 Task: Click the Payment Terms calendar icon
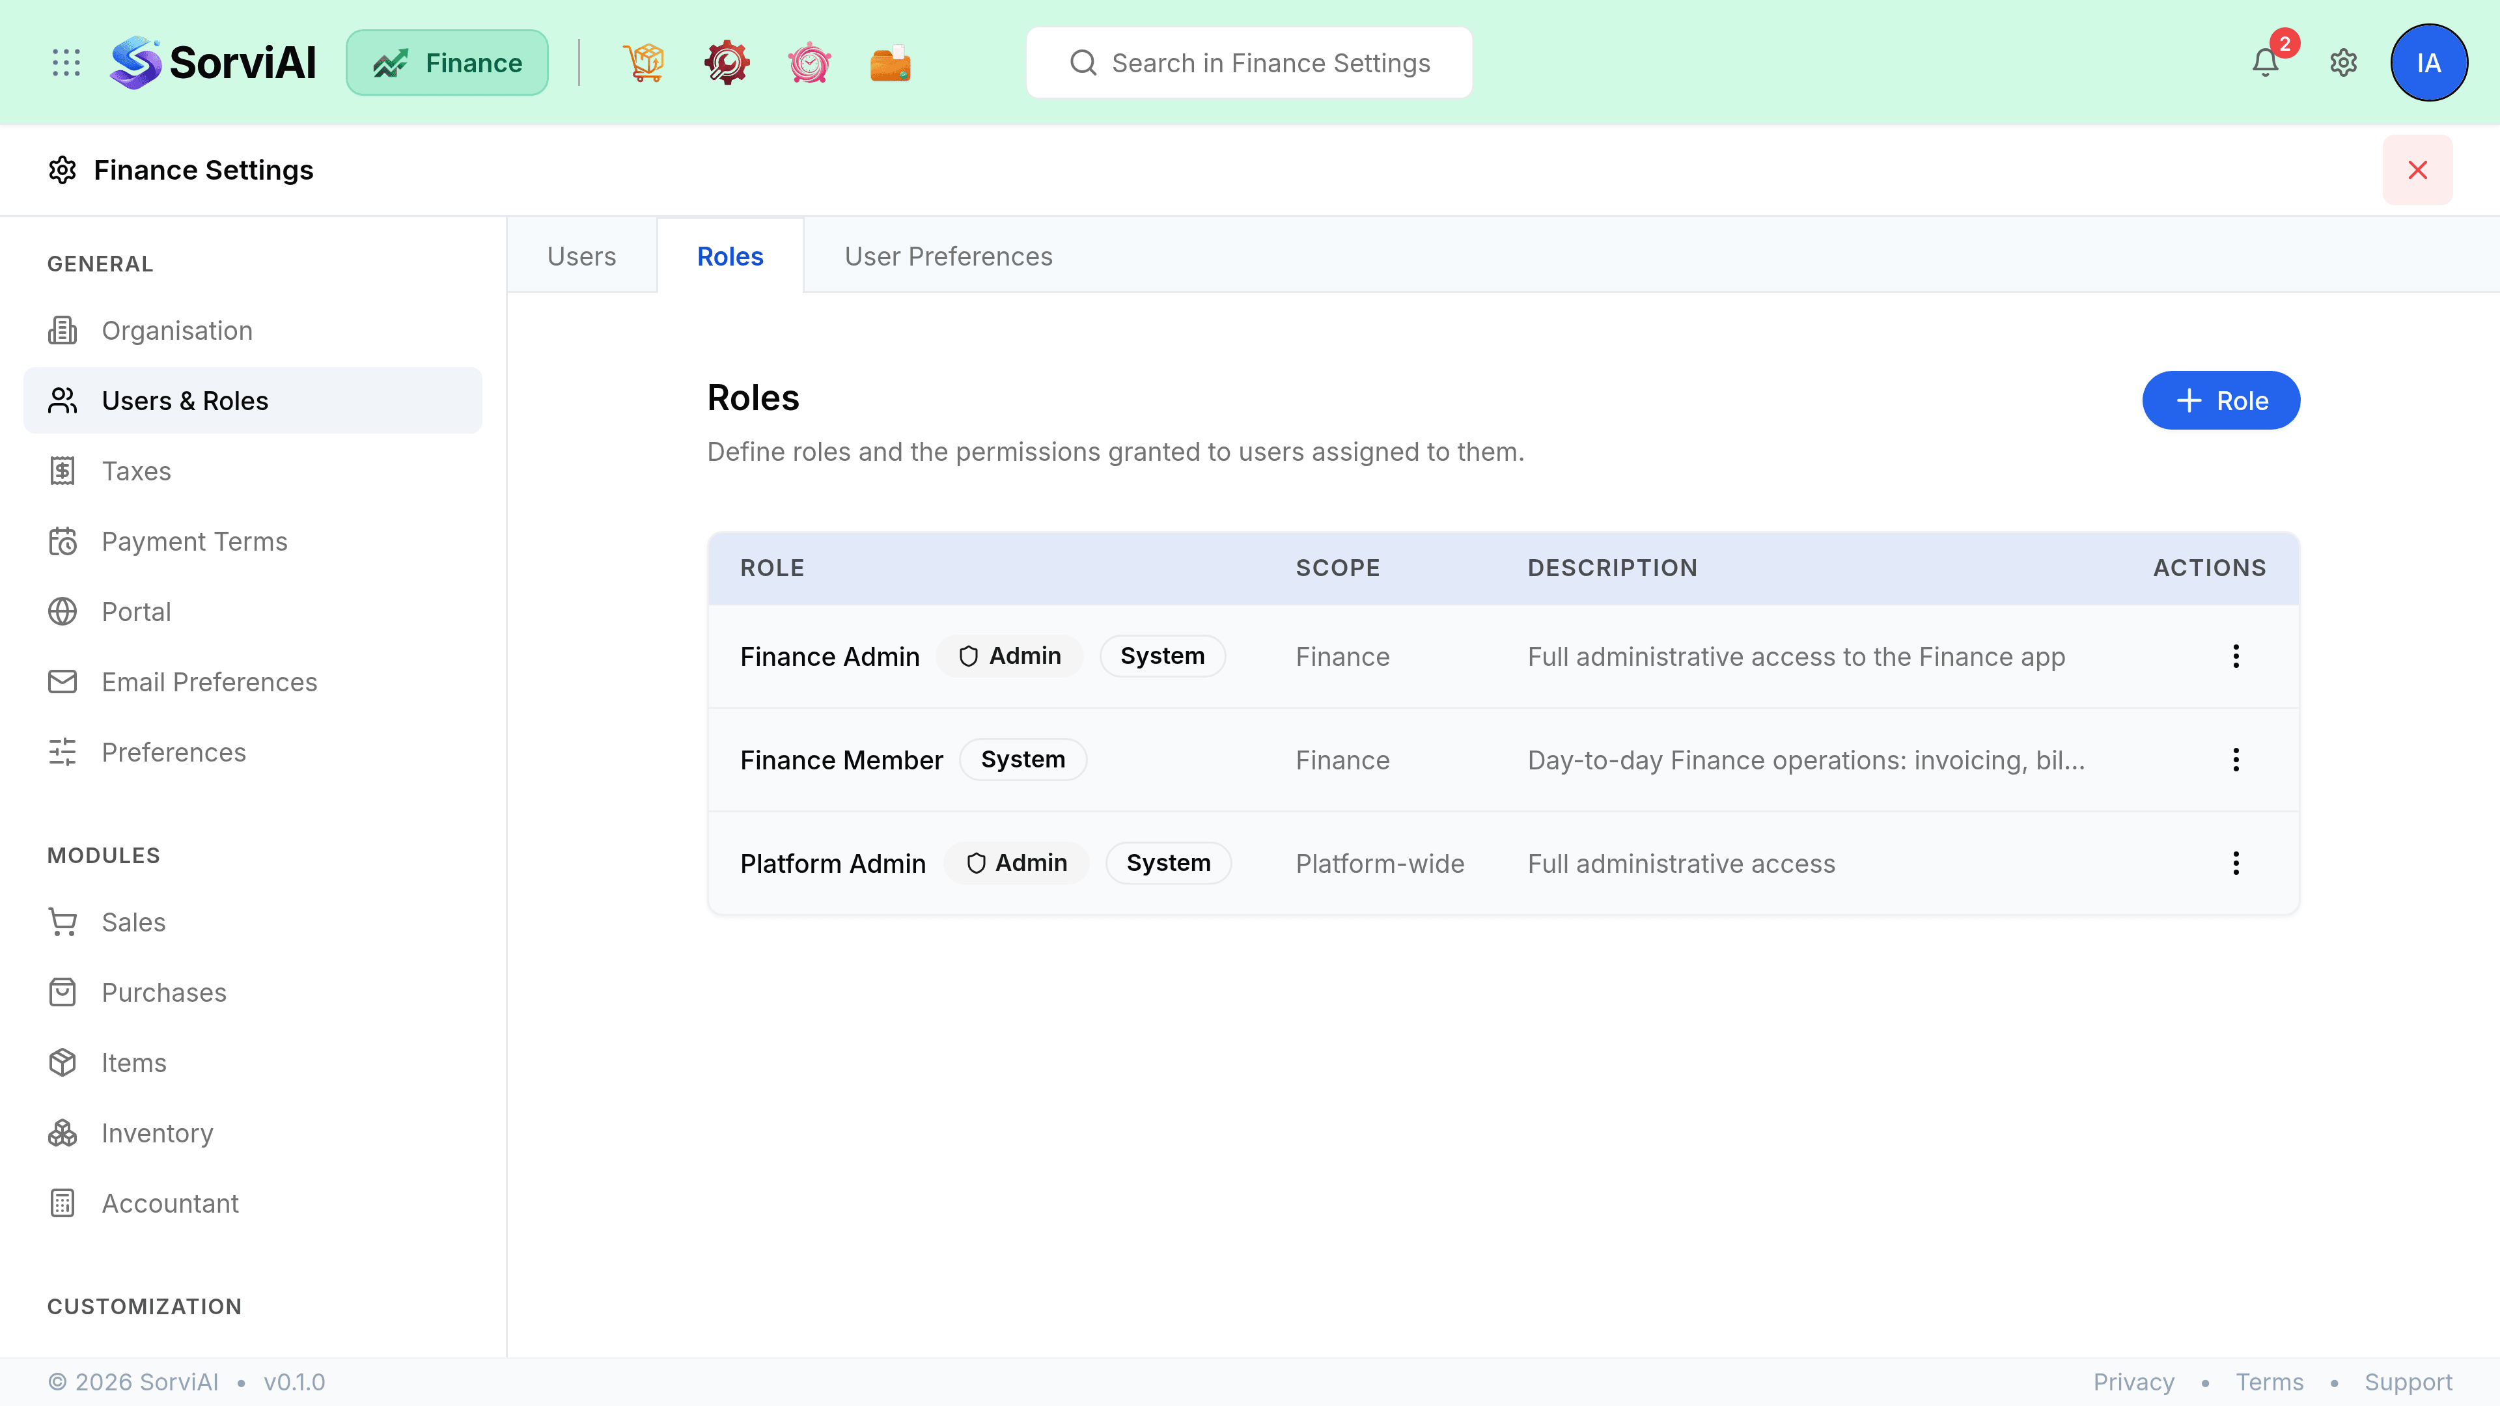[x=62, y=542]
